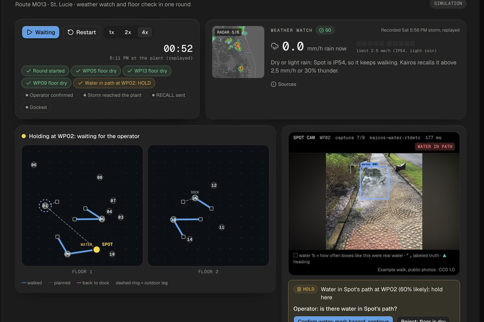Click the rain cloud icon

tap(274, 46)
